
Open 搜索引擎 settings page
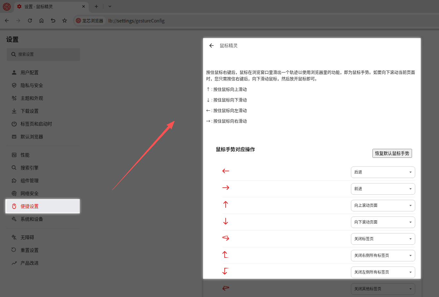tap(29, 168)
